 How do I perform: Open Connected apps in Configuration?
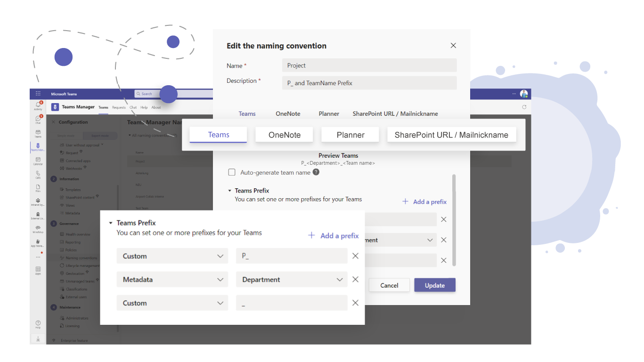74,161
